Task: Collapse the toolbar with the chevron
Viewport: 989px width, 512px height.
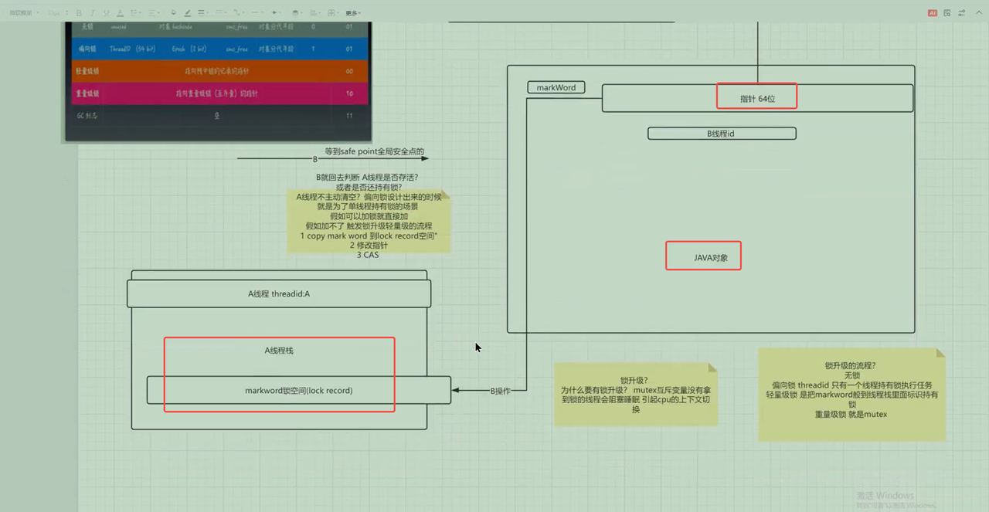Action: [x=979, y=13]
